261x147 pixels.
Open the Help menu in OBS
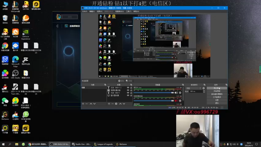pyautogui.click(x=136, y=11)
